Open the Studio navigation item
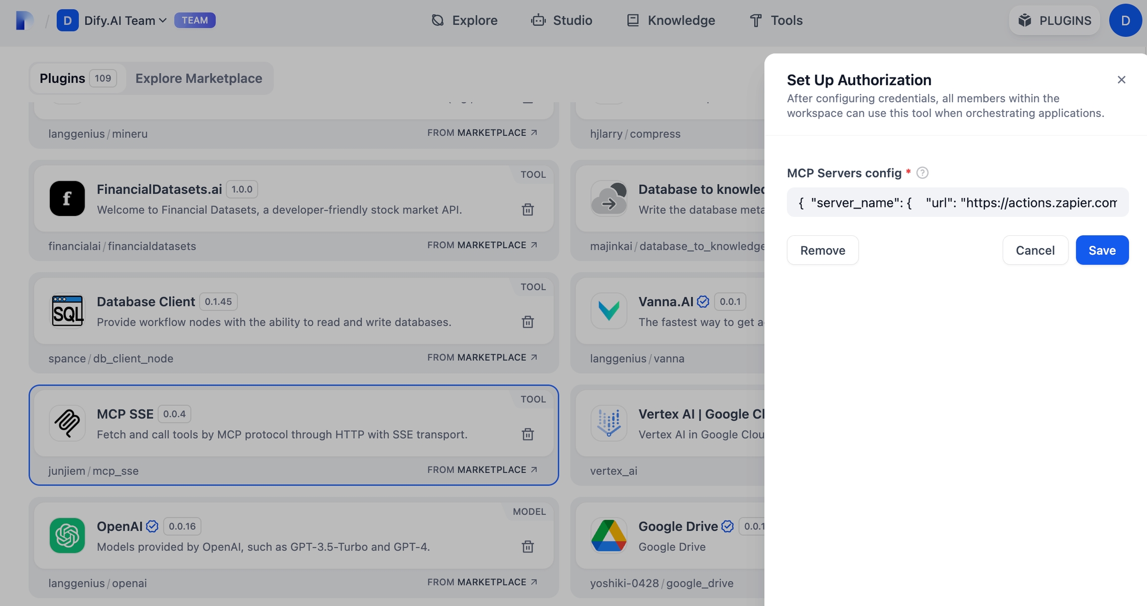Viewport: 1147px width, 606px height. pyautogui.click(x=562, y=20)
